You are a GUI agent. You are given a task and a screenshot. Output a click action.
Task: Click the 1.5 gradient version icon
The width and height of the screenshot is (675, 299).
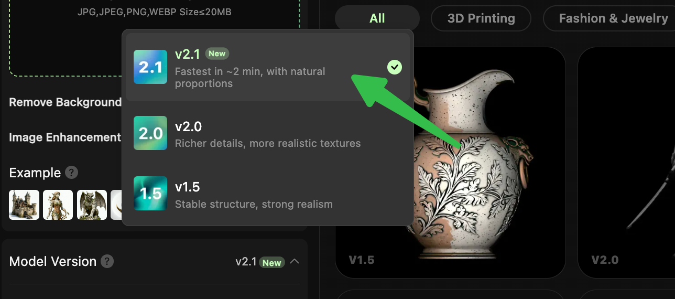[150, 194]
